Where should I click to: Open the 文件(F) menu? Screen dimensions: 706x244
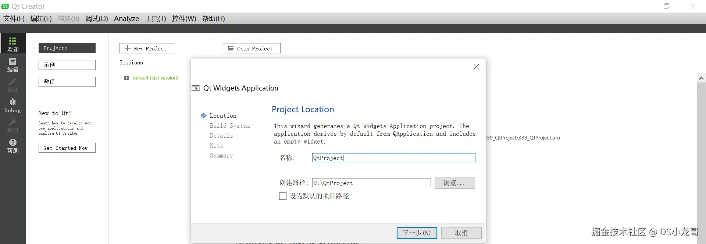point(14,18)
